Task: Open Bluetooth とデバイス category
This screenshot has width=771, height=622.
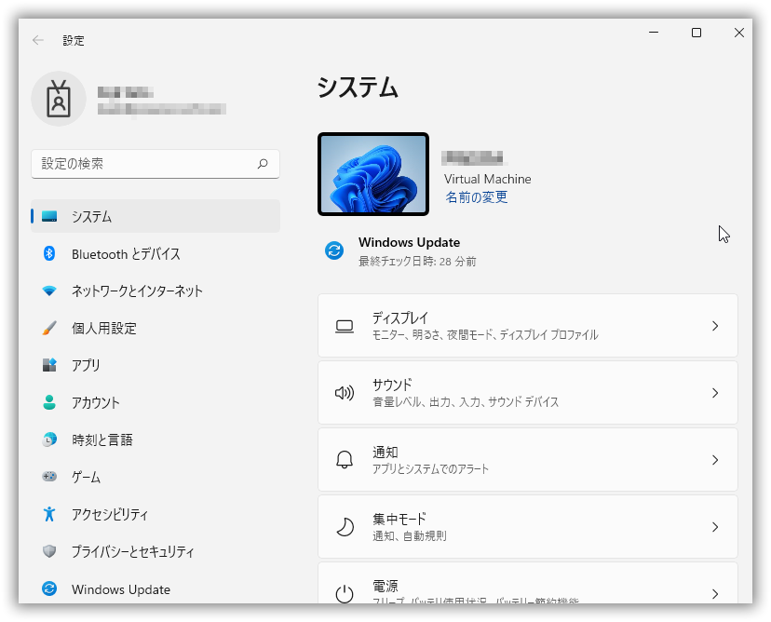Action: point(156,253)
